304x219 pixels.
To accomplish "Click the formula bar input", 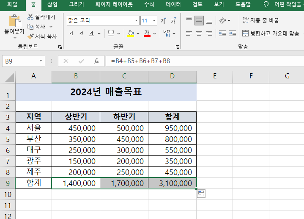I will [x=205, y=61].
